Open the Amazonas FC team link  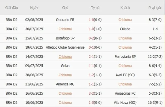click(125, 94)
